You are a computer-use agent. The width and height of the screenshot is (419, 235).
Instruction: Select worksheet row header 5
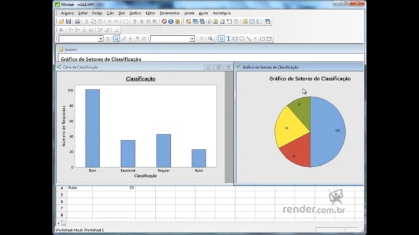point(62,195)
